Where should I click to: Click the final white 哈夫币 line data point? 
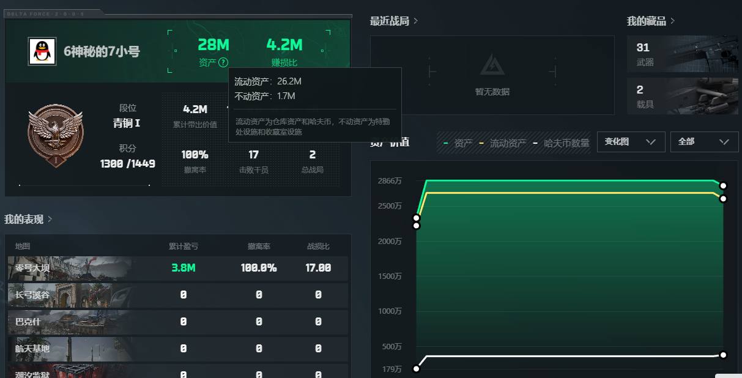pos(723,355)
